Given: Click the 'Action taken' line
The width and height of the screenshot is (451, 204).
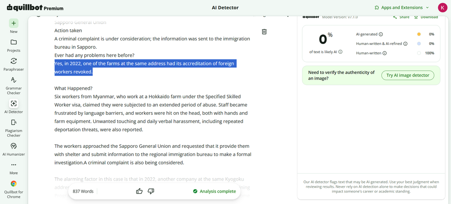Looking at the screenshot, I should [x=68, y=30].
